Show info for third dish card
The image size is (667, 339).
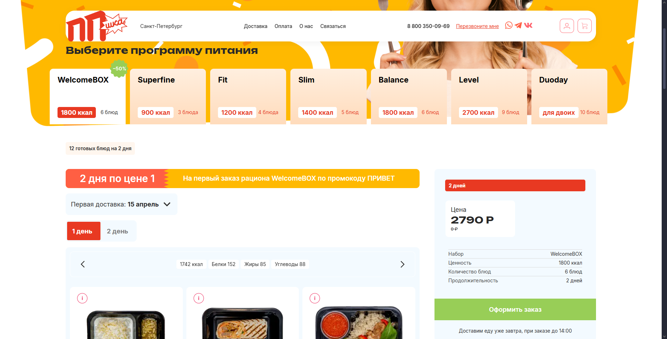(315, 298)
